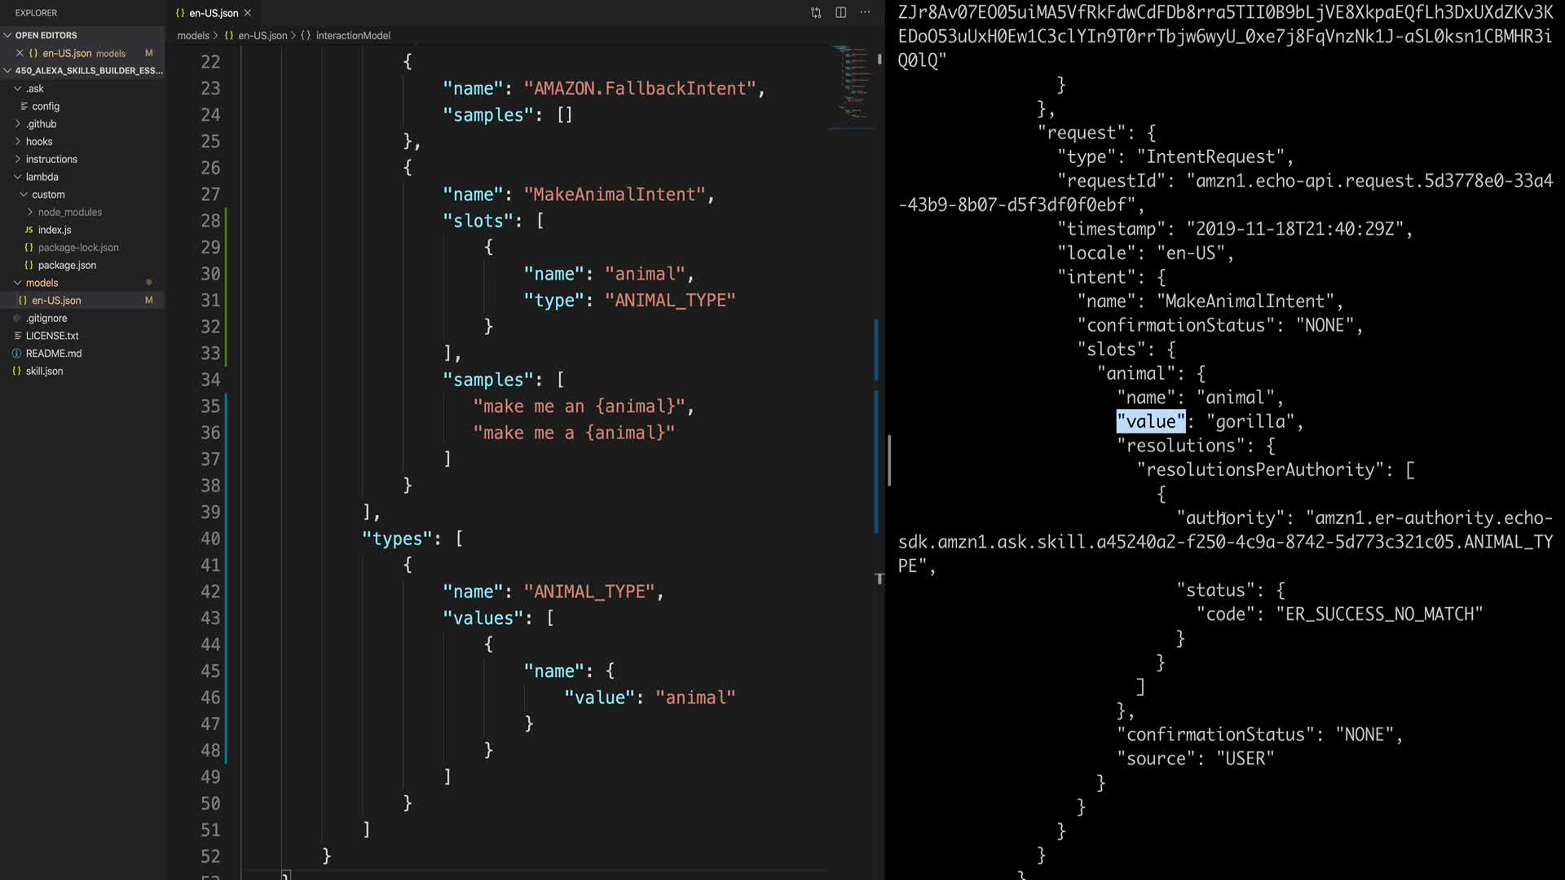The width and height of the screenshot is (1565, 880).
Task: Expand the hooks folder
Action: click(x=38, y=142)
